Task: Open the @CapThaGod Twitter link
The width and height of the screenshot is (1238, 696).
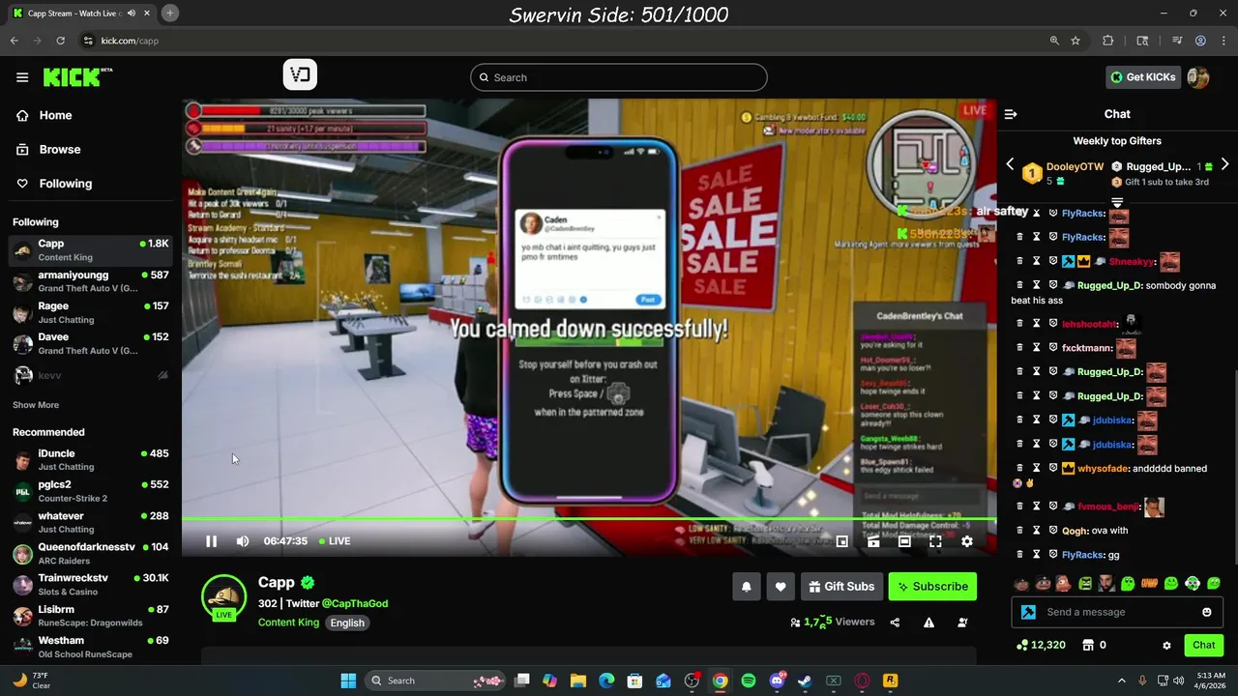Action: click(355, 603)
